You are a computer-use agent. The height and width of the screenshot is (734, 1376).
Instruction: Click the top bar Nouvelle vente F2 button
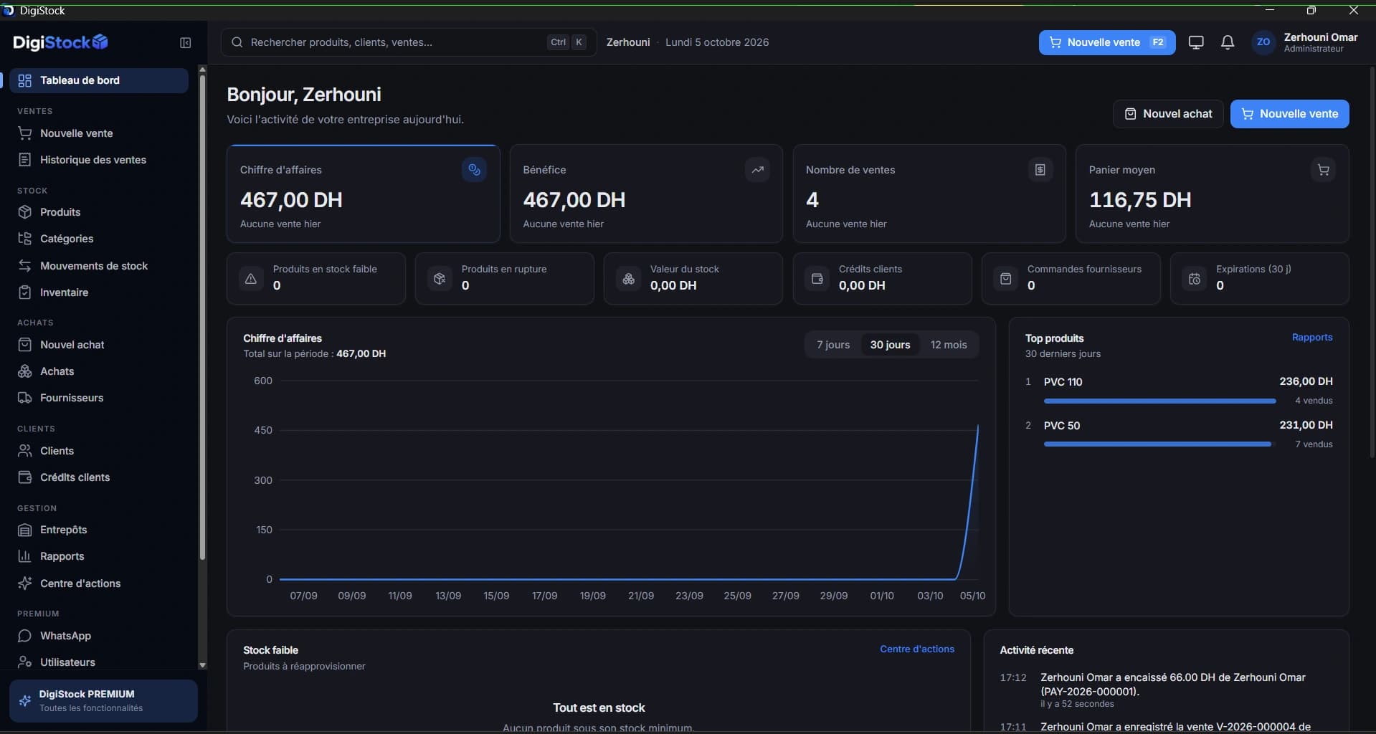point(1107,42)
